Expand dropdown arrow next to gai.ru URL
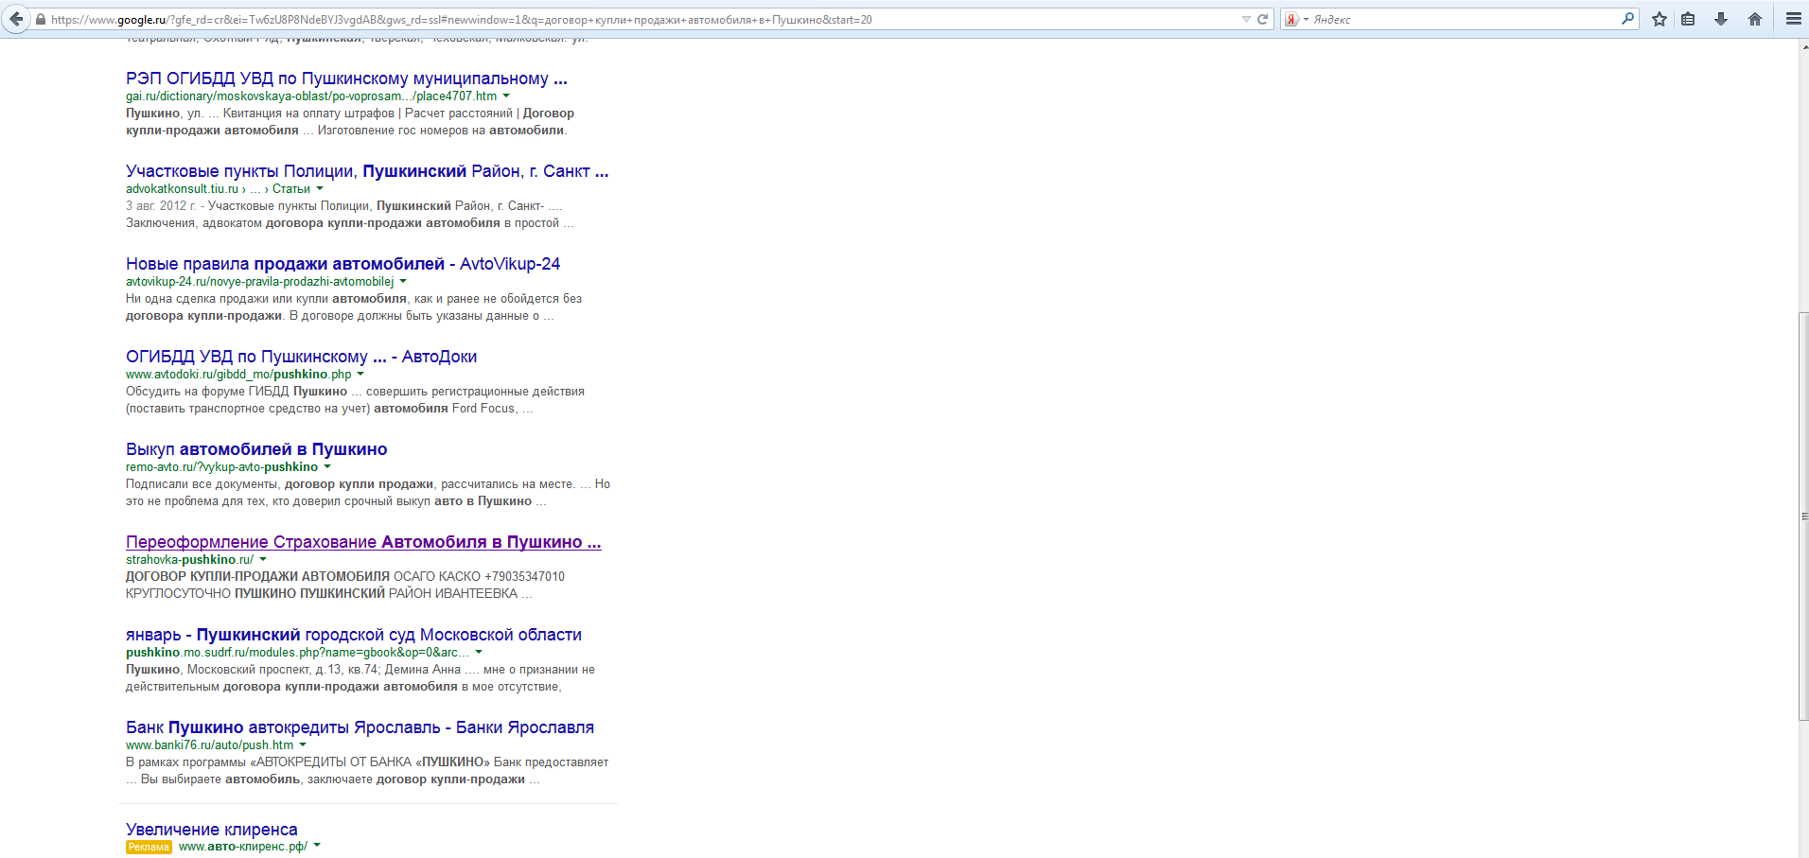Viewport: 1809px width, 858px height. (506, 96)
